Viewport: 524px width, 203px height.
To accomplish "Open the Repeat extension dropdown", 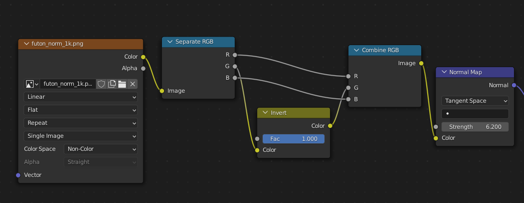I will pos(81,123).
